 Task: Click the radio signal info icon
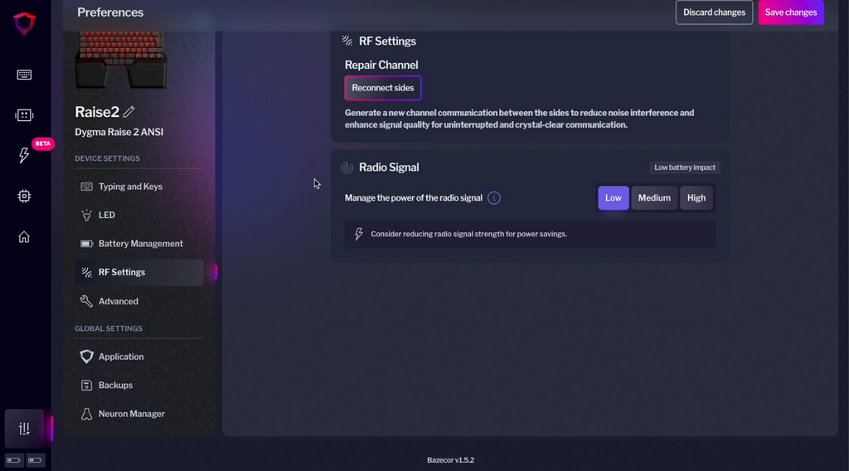pos(494,198)
